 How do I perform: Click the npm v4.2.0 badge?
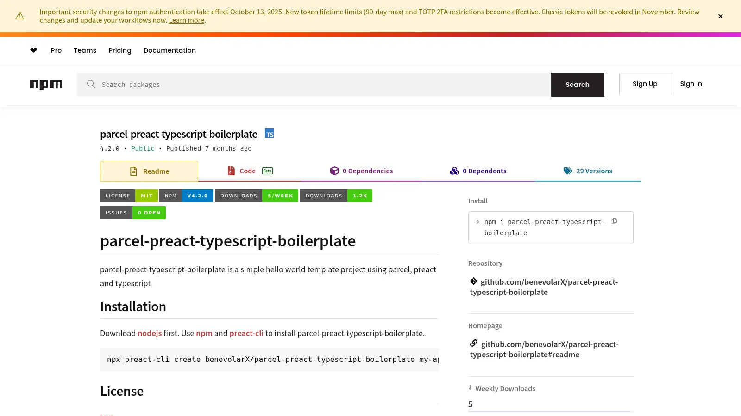186,196
